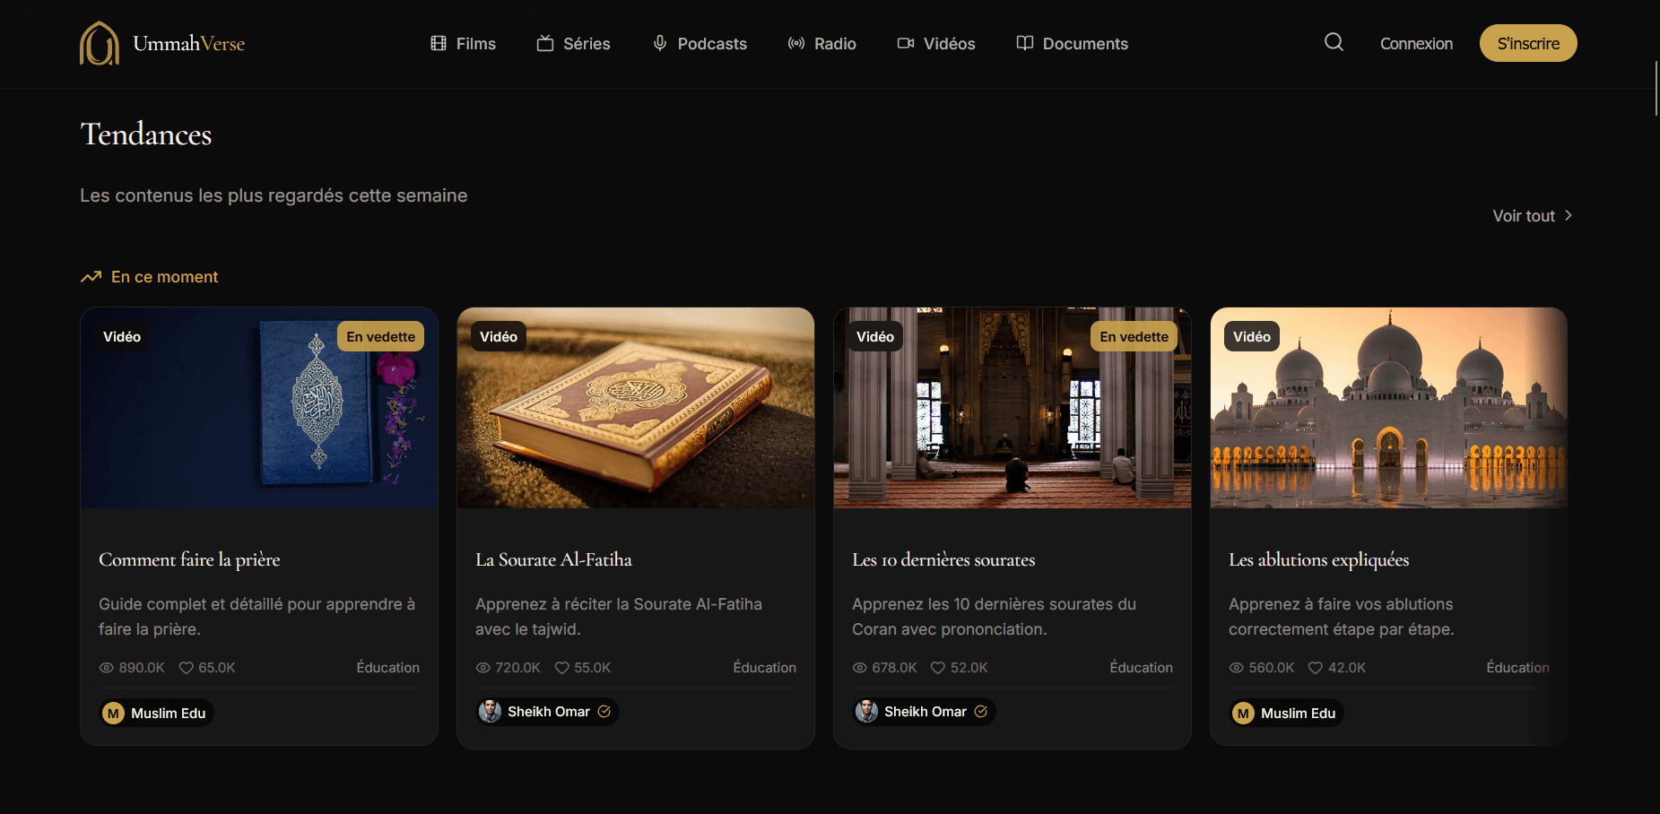1660x814 pixels.
Task: Open the Radio navigation item
Action: 822,44
